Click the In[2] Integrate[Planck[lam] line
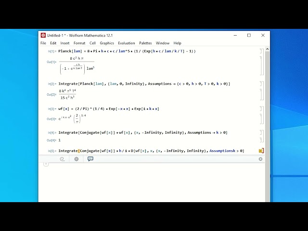This screenshot has width=308, height=231. (144, 84)
